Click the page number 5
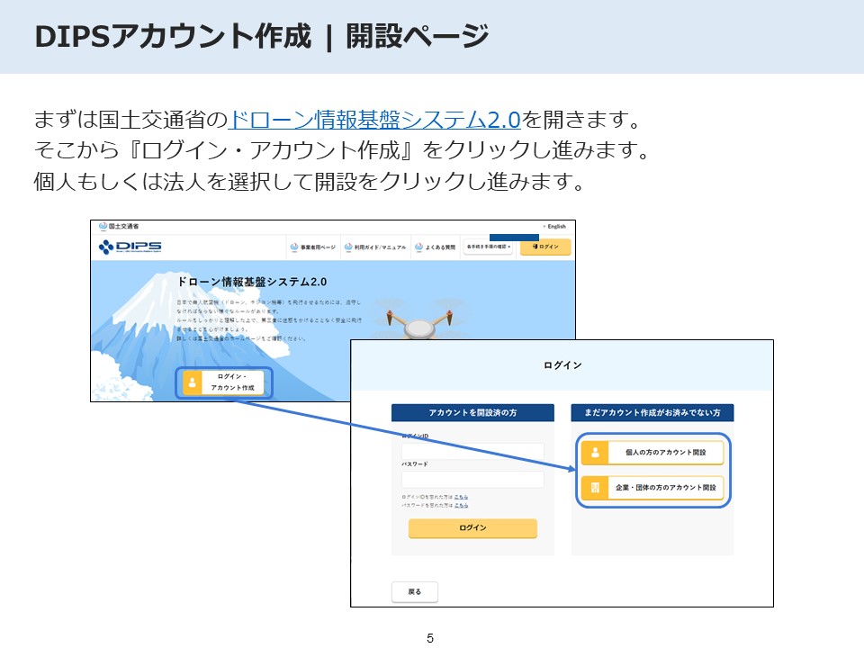The image size is (864, 648). tap(430, 638)
